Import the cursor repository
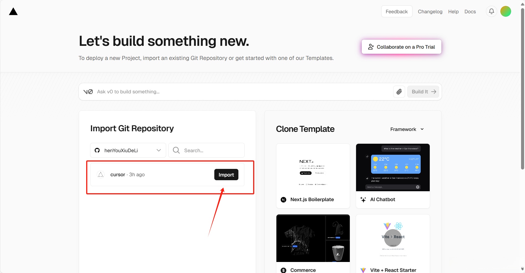The height and width of the screenshot is (273, 525). [x=226, y=175]
